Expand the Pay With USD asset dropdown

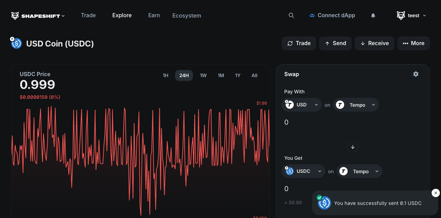(x=301, y=105)
